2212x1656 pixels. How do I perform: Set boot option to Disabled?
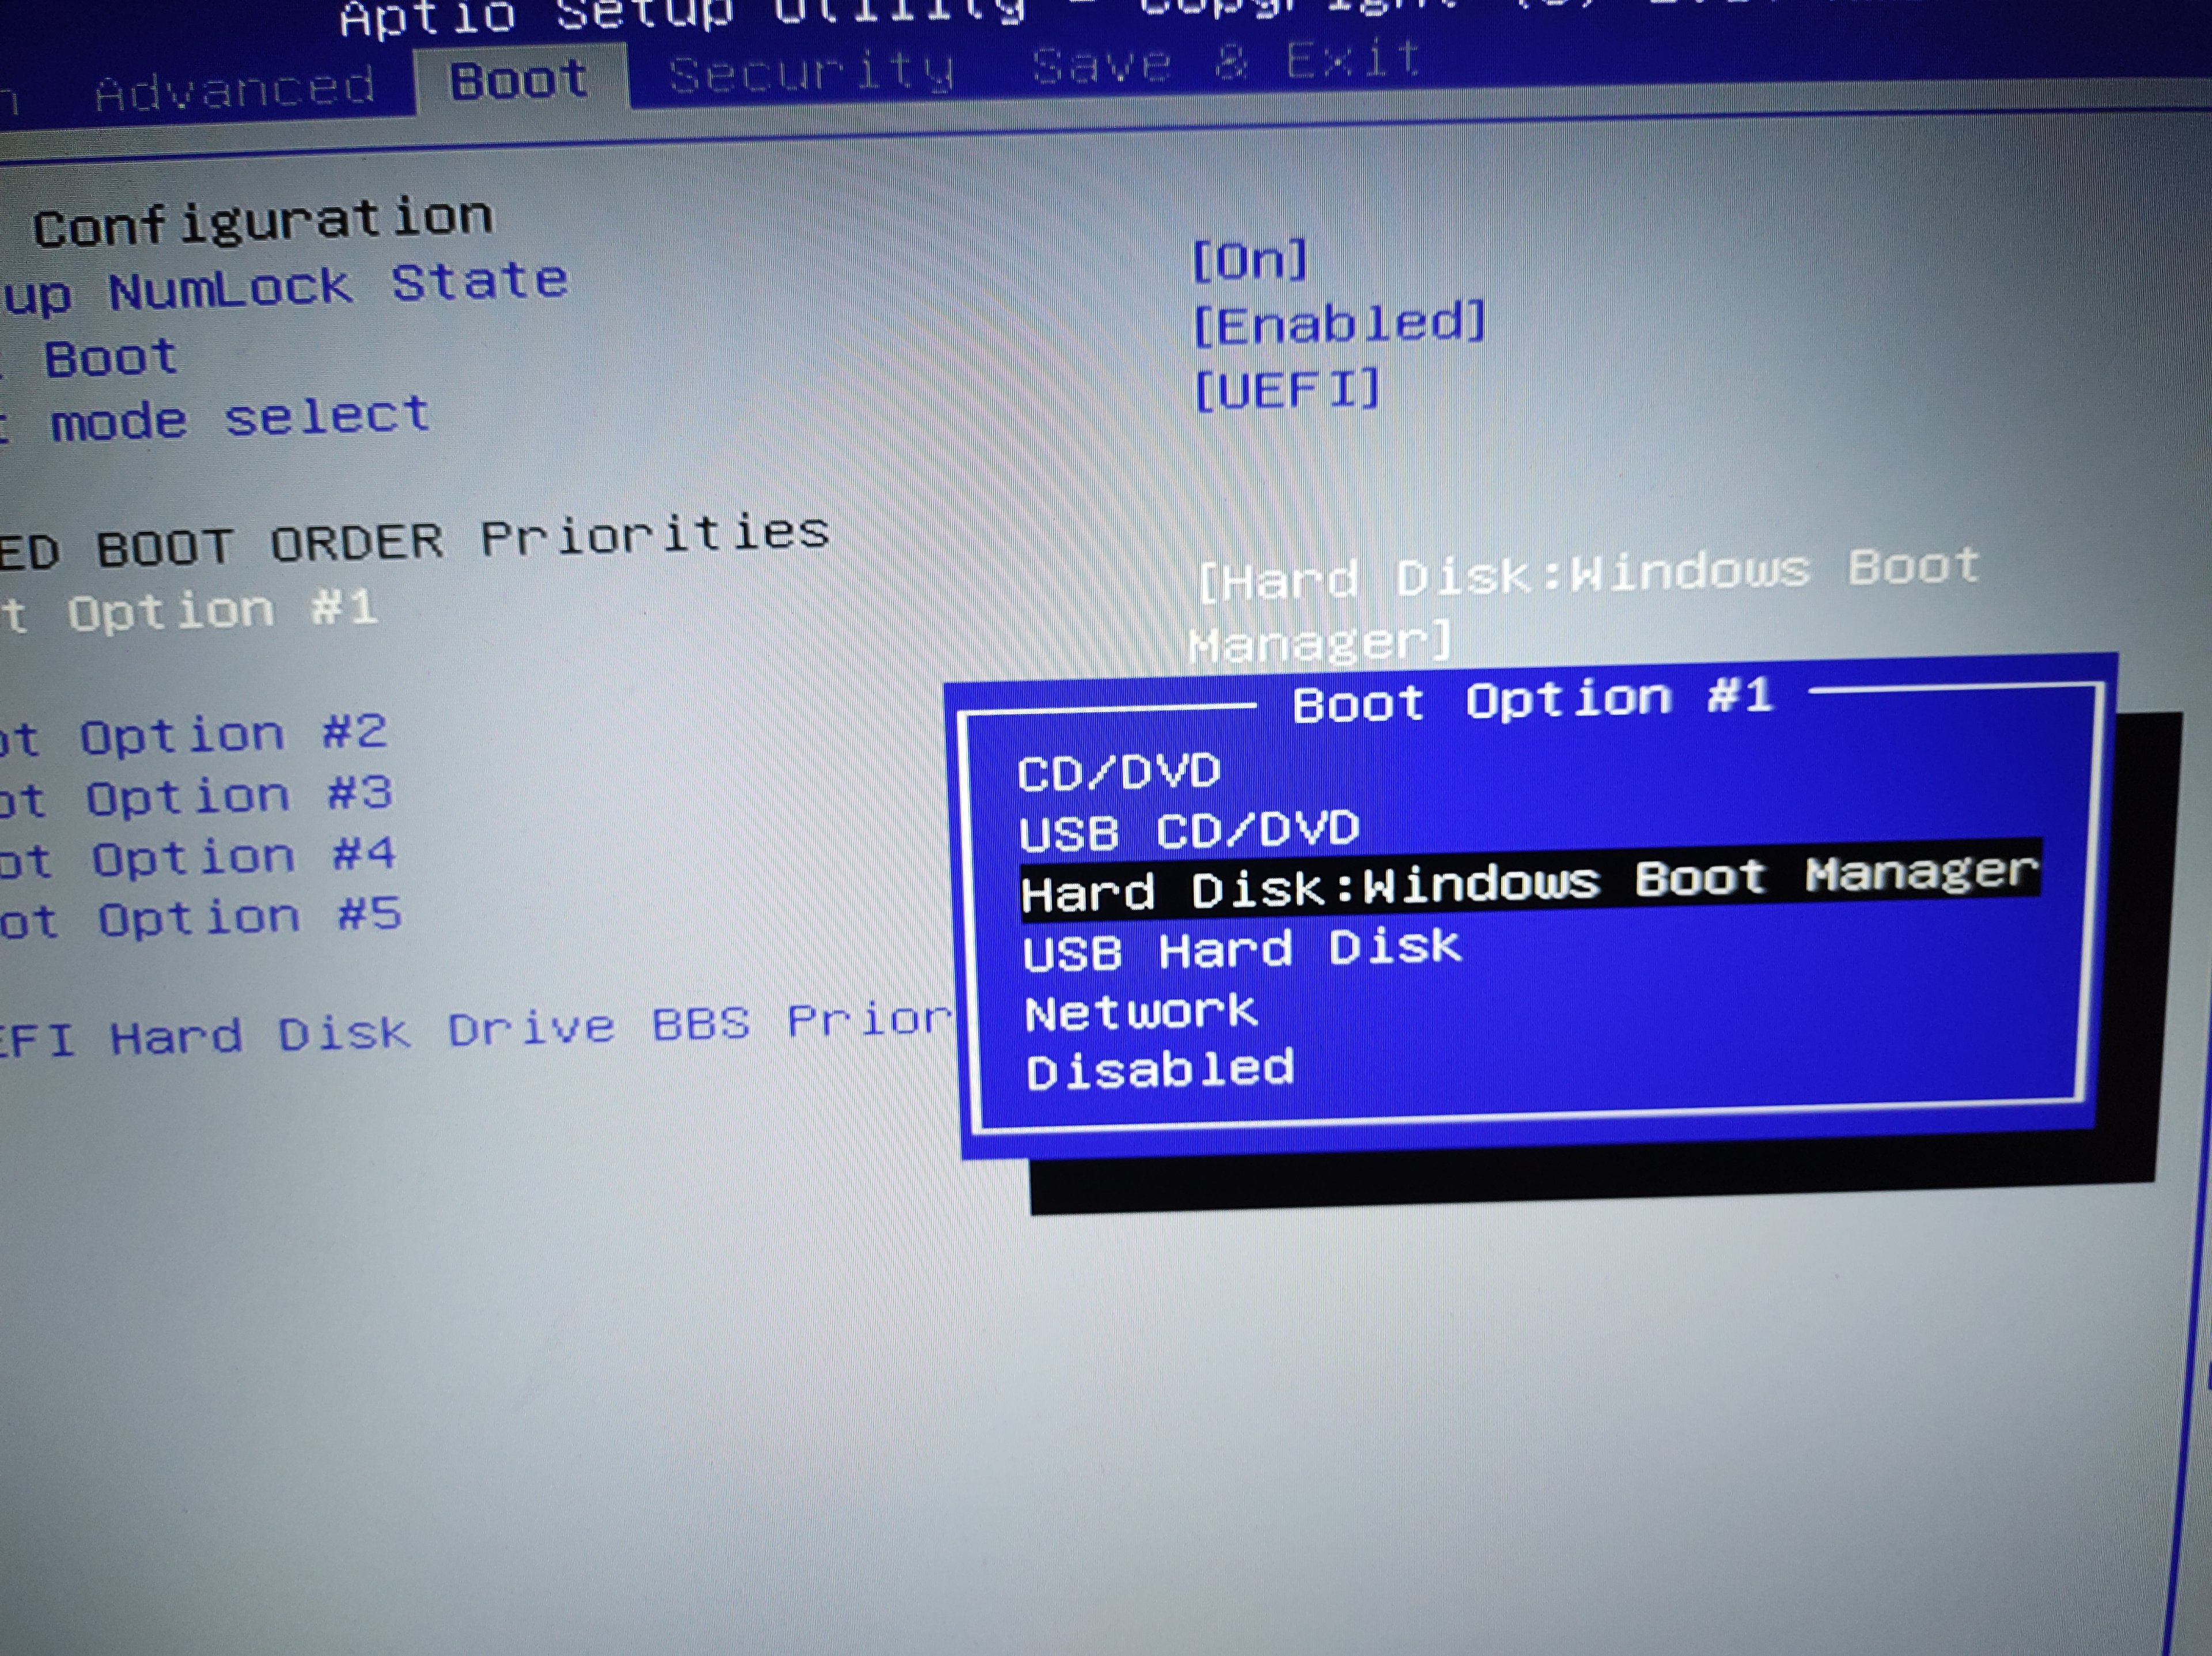coord(1160,1070)
